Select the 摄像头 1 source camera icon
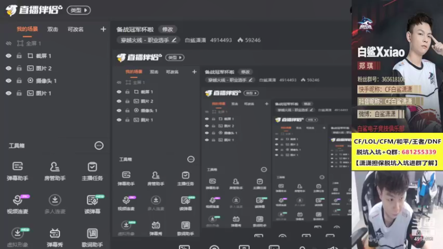Screen dimensions: 443x249 pos(30,80)
